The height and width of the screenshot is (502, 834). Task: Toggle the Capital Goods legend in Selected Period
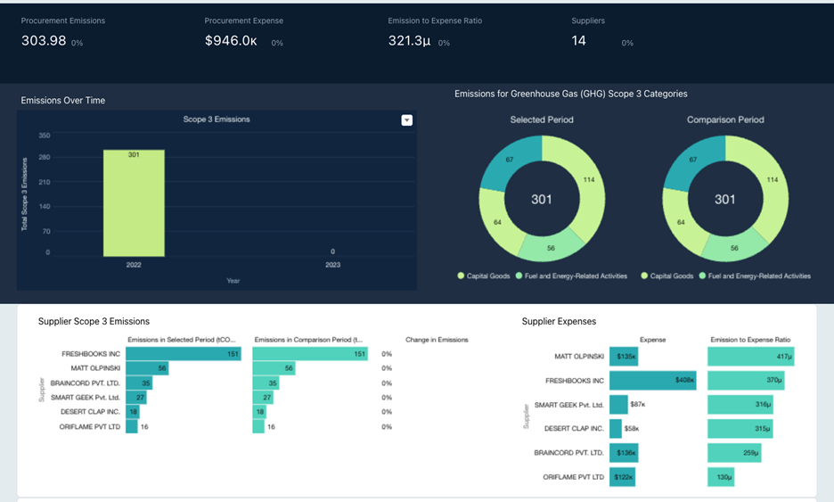pos(484,276)
